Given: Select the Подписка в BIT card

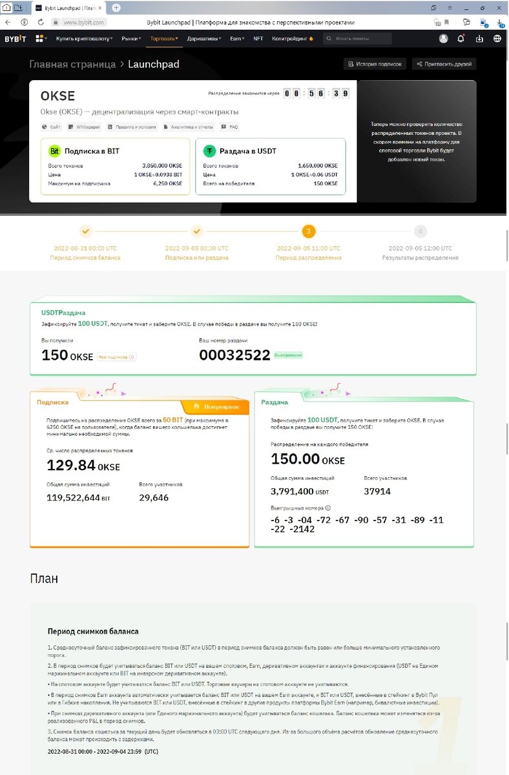Looking at the screenshot, I should click(116, 166).
